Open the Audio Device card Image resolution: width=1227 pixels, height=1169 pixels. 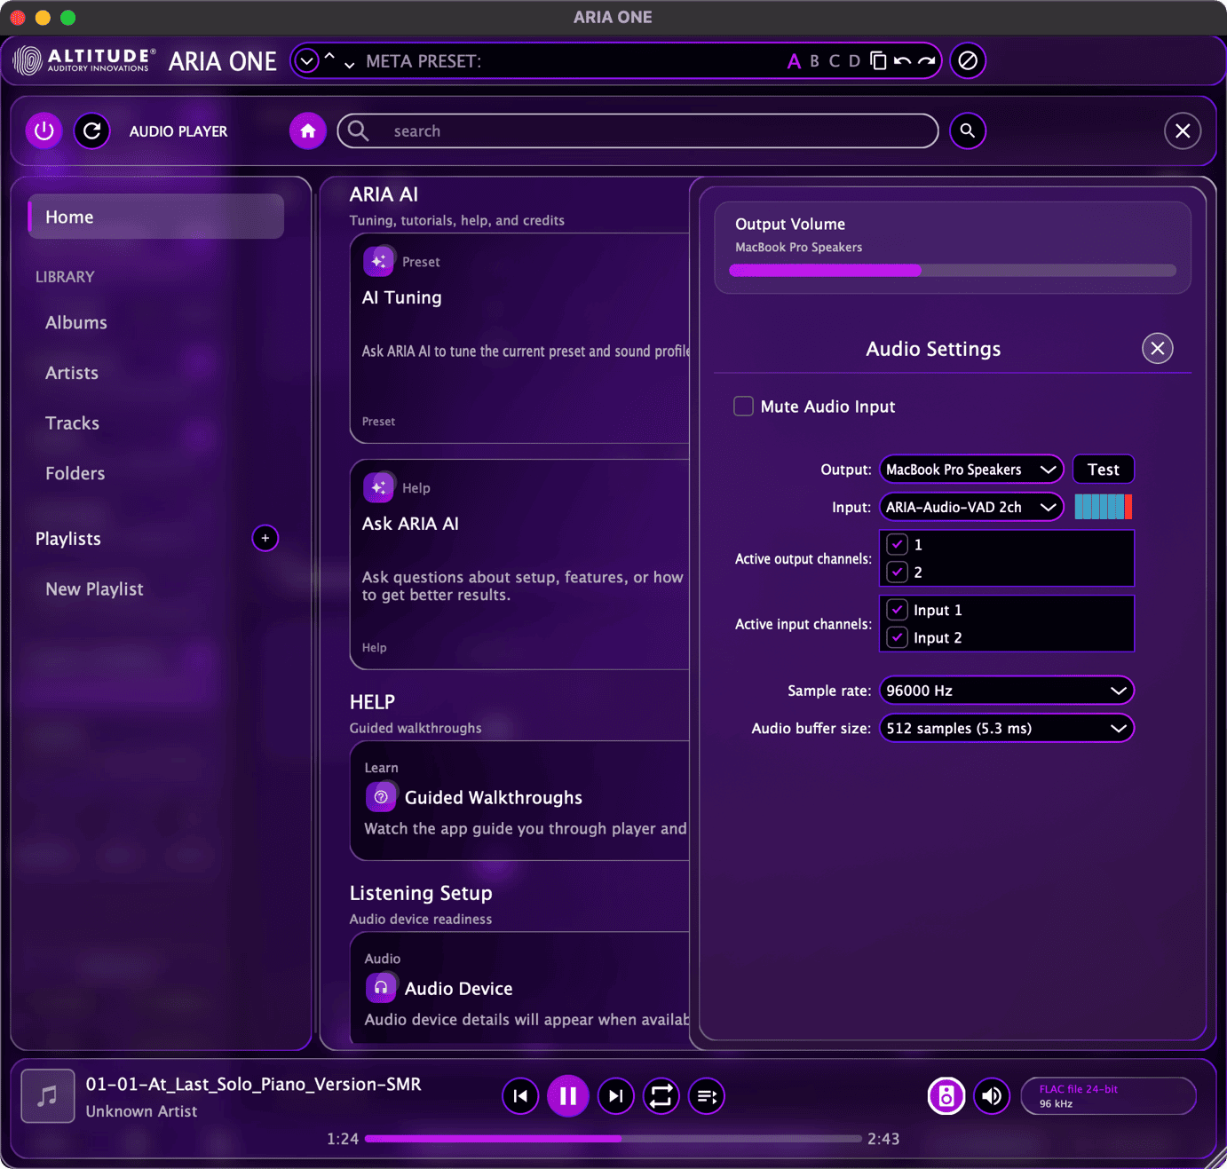tap(520, 988)
